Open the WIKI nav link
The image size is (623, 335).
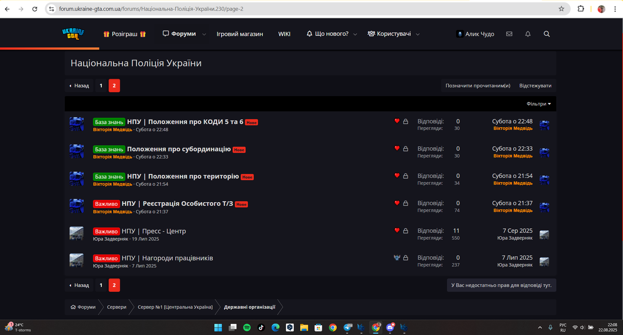coord(284,34)
